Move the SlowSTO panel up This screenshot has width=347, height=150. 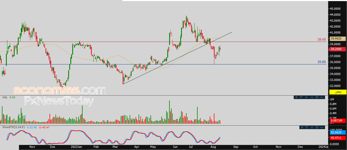[312, 127]
